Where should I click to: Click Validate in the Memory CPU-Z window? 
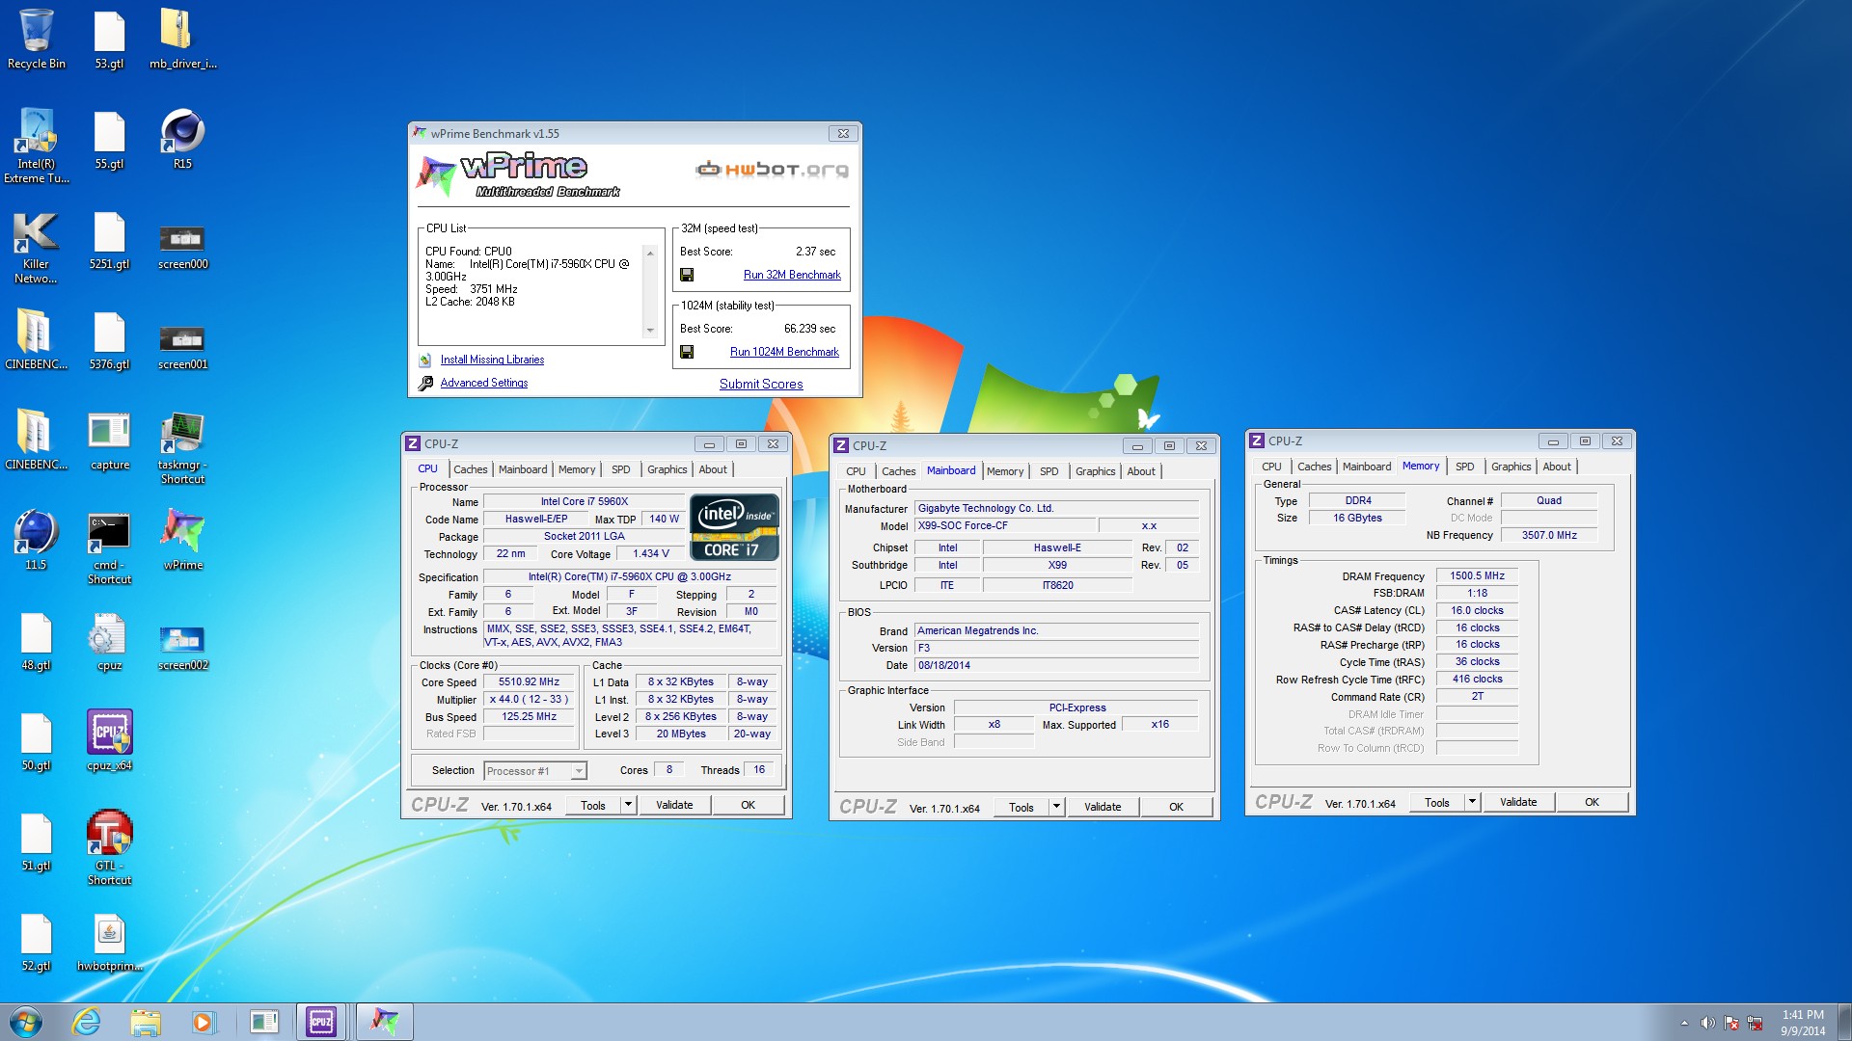point(1518,802)
